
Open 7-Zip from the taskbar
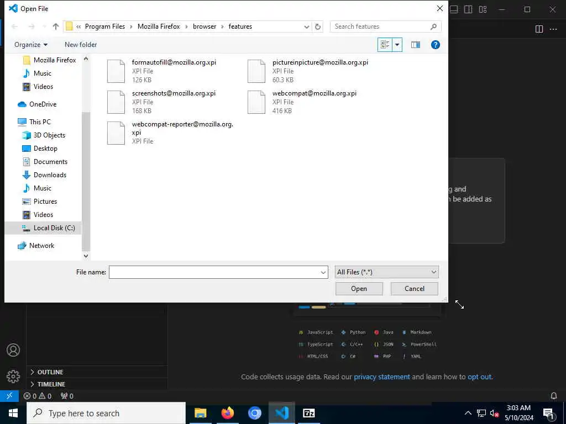308,413
